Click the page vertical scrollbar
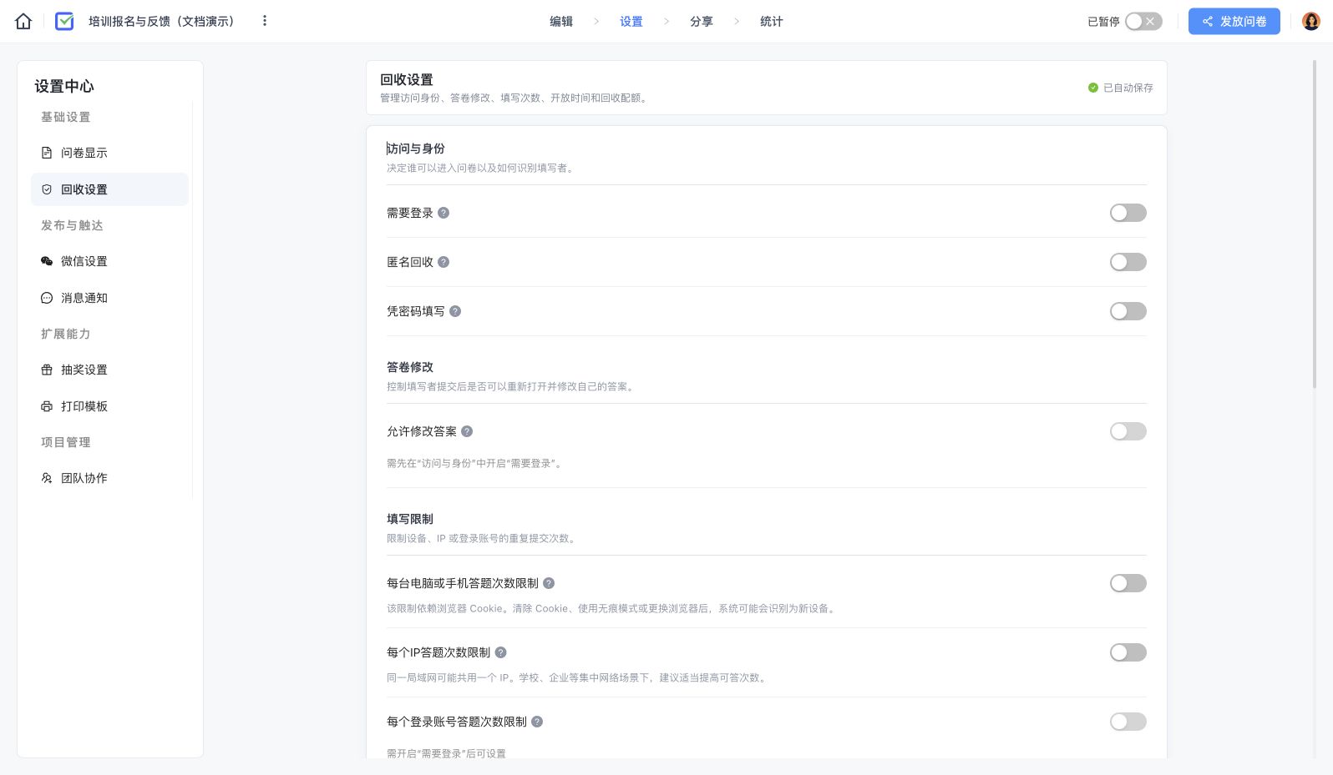1333x775 pixels. pyautogui.click(x=1315, y=224)
